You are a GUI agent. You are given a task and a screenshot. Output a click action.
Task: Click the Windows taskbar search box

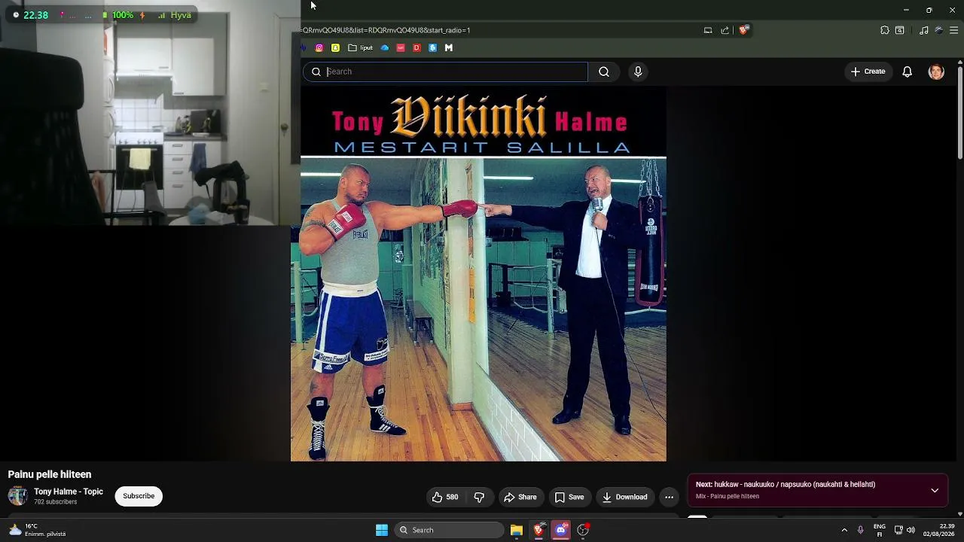(x=448, y=530)
